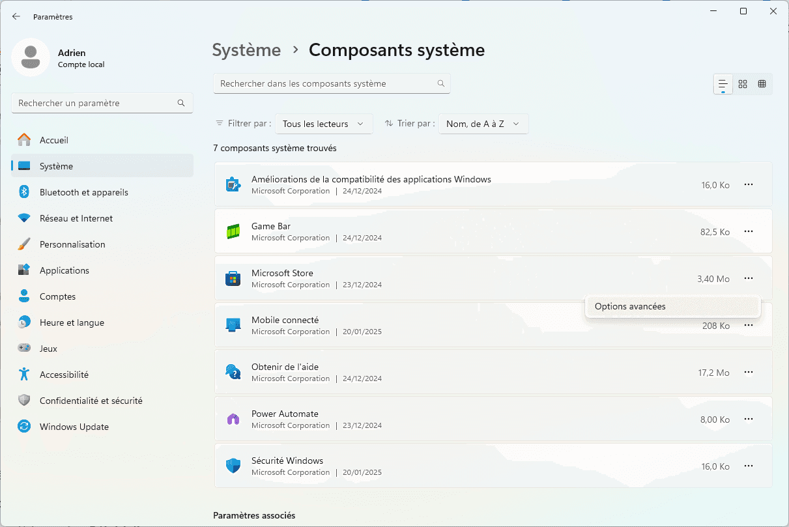Click the Game Bar app icon
Viewport: 789px width, 527px height.
[x=233, y=231]
